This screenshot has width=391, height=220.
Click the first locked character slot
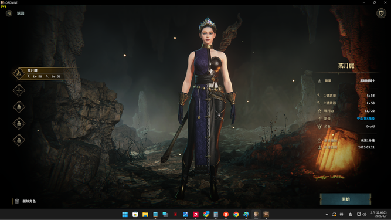point(19,107)
